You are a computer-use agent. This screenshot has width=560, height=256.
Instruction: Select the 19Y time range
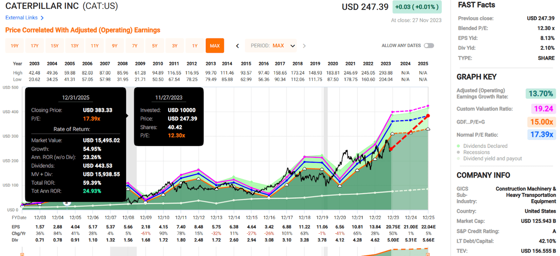[x=14, y=45]
